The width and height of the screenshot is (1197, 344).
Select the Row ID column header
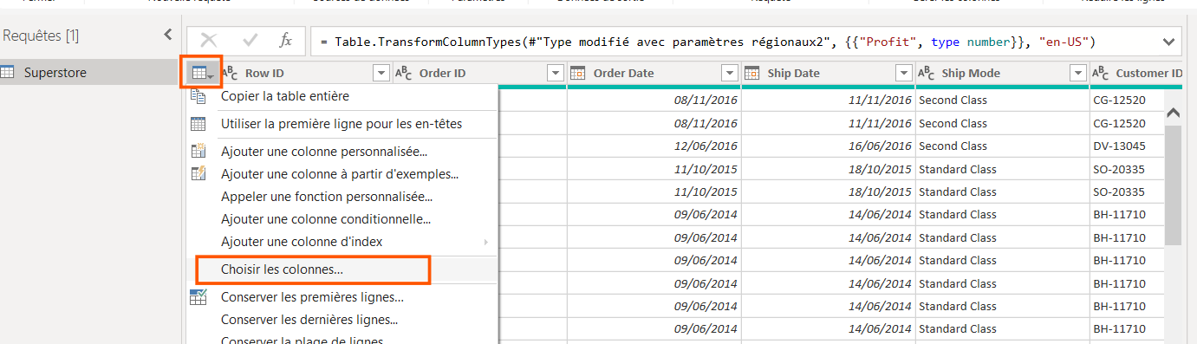pos(306,74)
